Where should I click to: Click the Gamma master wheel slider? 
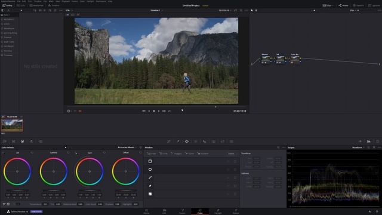tap(54, 191)
